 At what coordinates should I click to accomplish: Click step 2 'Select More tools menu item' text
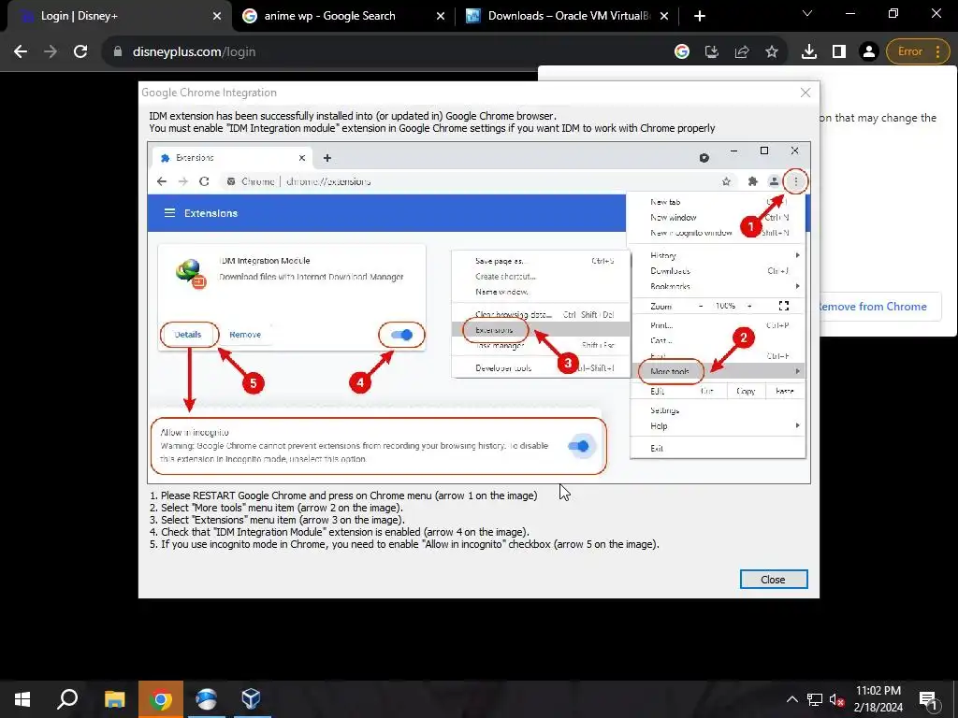click(x=276, y=508)
